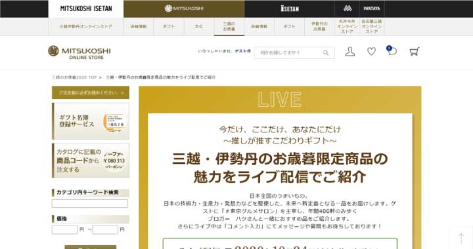Screen dimensions: 473x249
Task: Select the ISETAN brand tab
Action: tap(290, 9)
